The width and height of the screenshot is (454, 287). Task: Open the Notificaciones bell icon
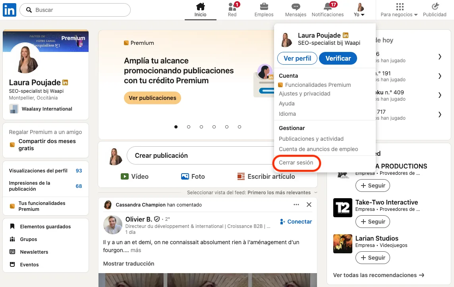coord(327,6)
